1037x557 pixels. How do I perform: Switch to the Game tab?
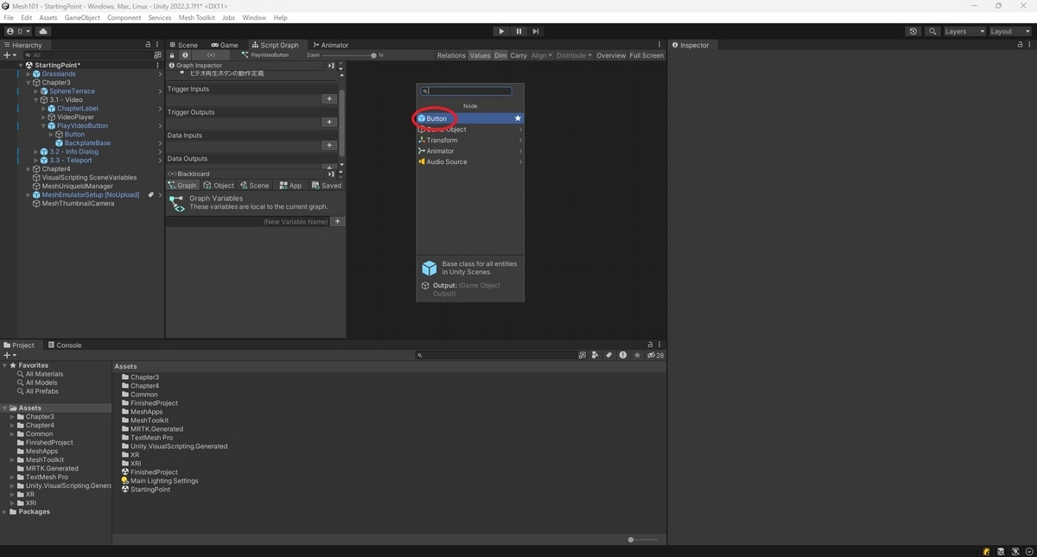(x=225, y=45)
